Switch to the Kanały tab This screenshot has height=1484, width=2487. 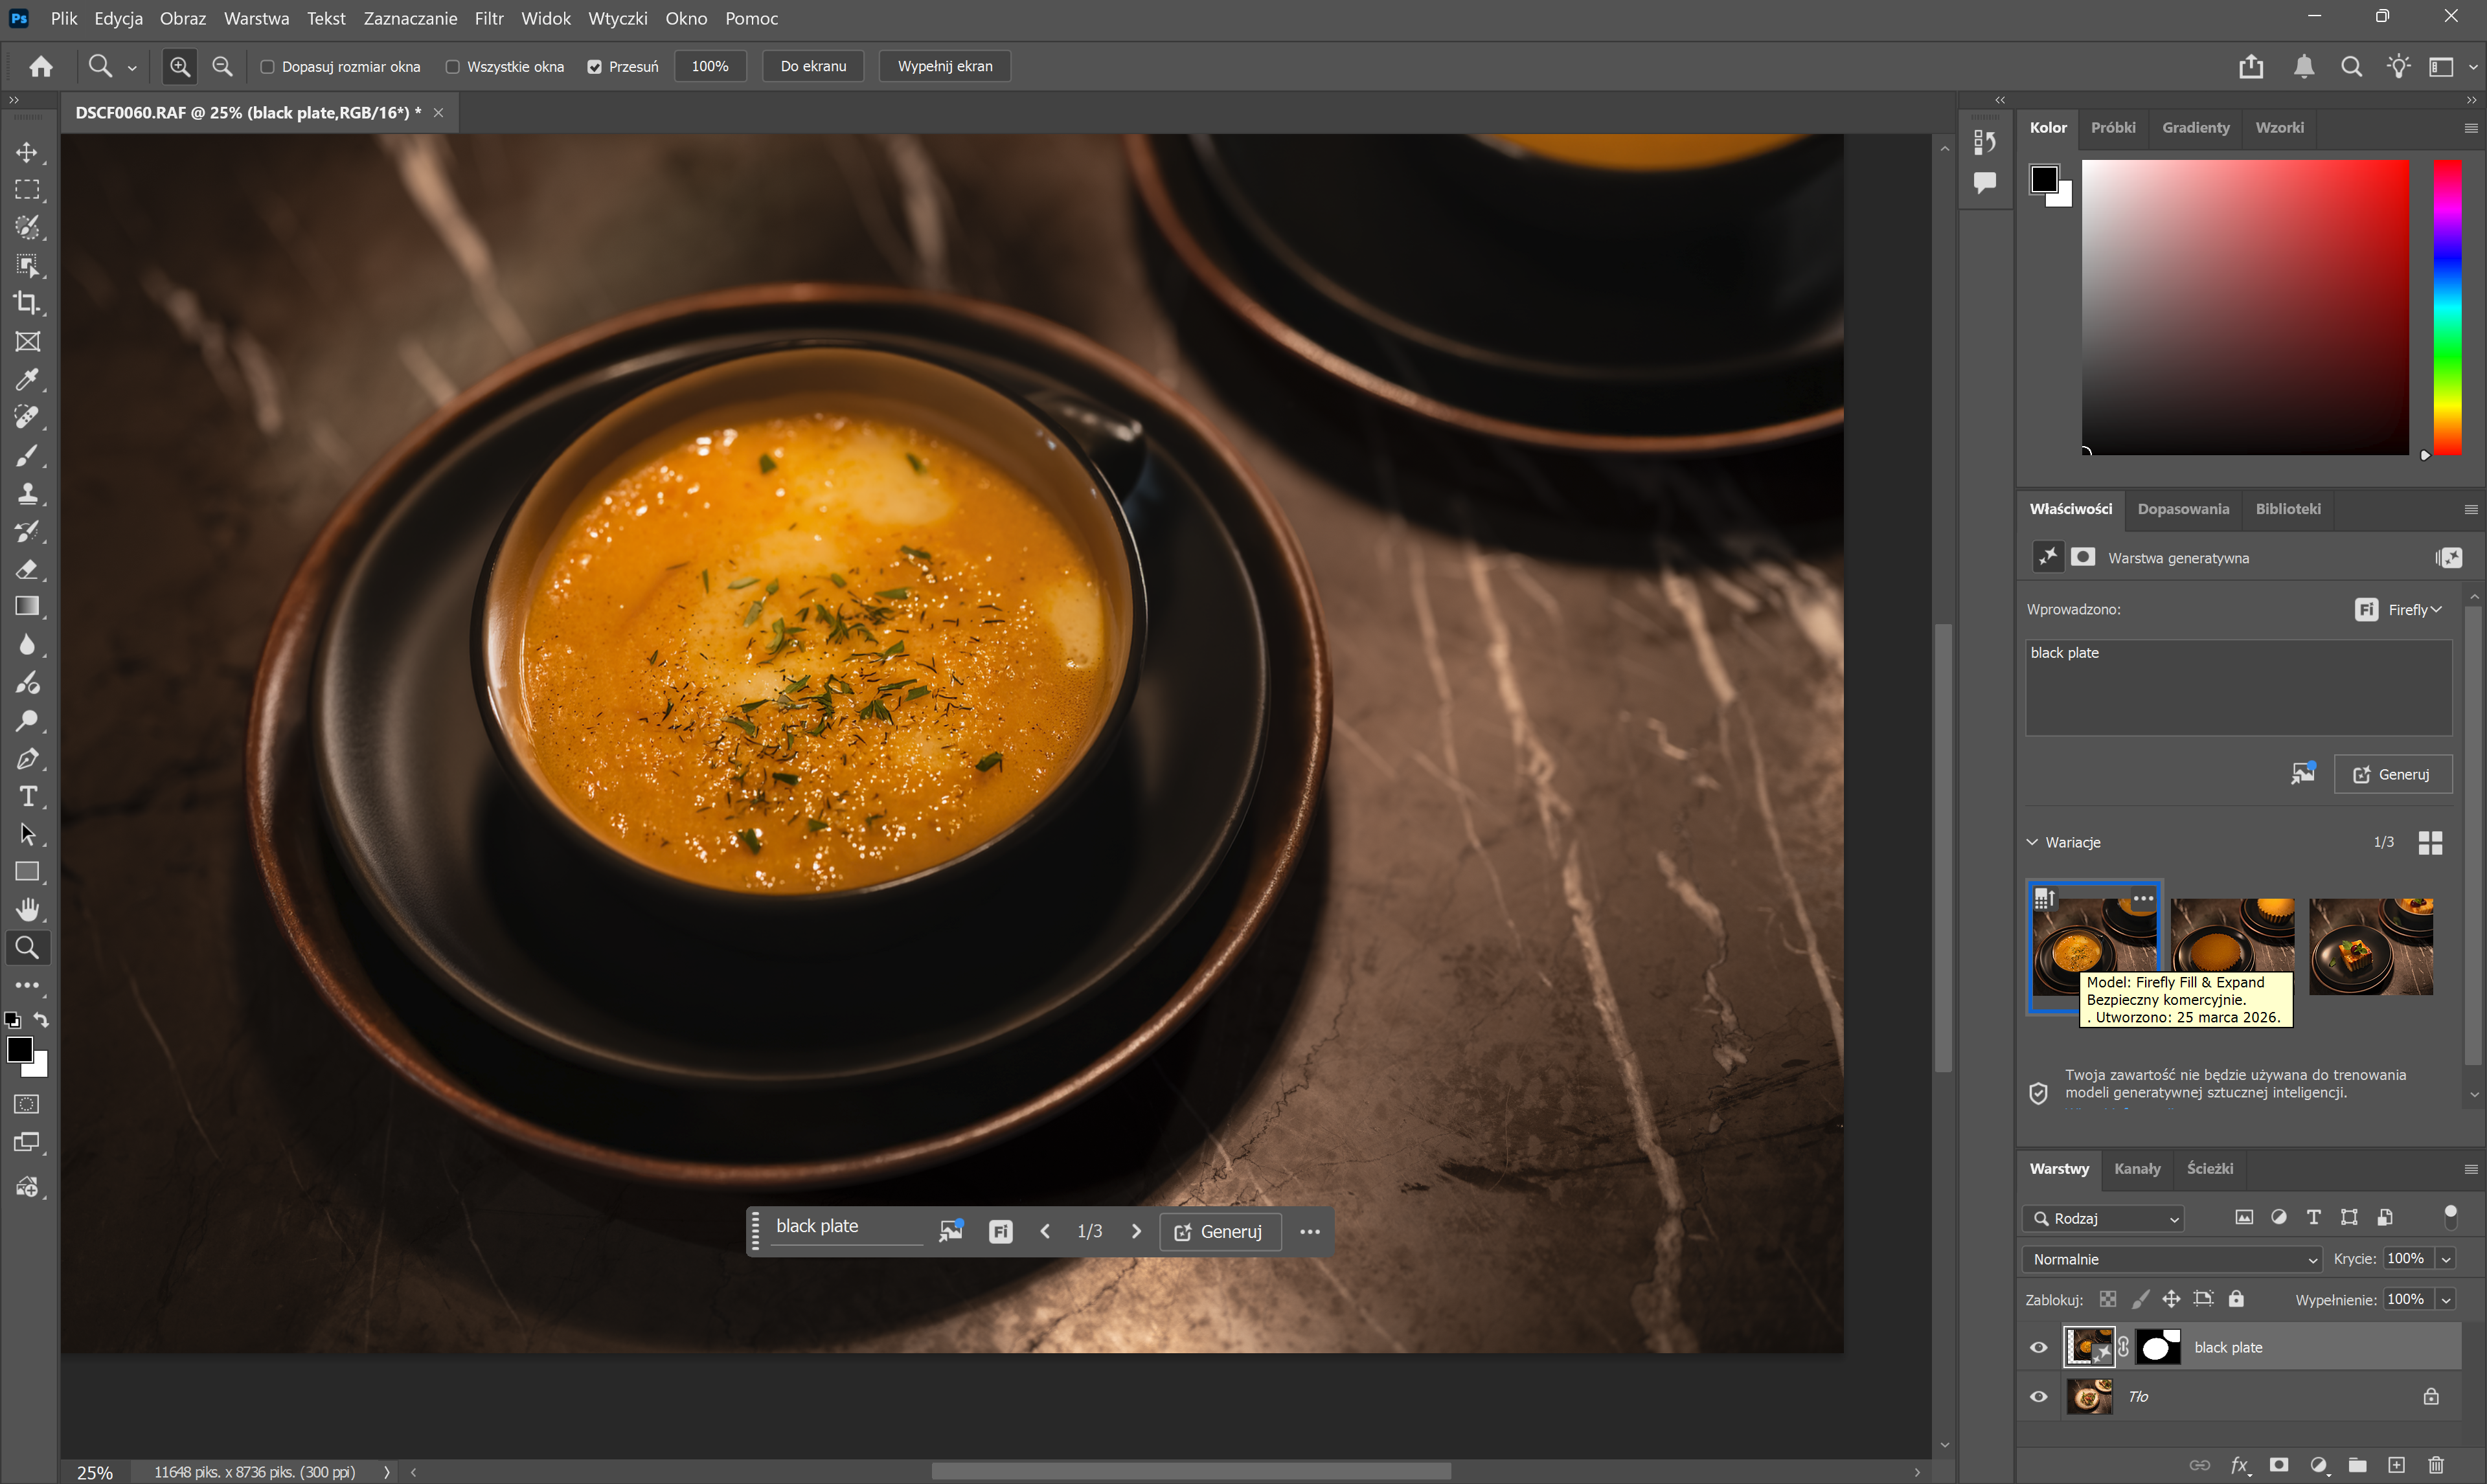pyautogui.click(x=2137, y=1168)
